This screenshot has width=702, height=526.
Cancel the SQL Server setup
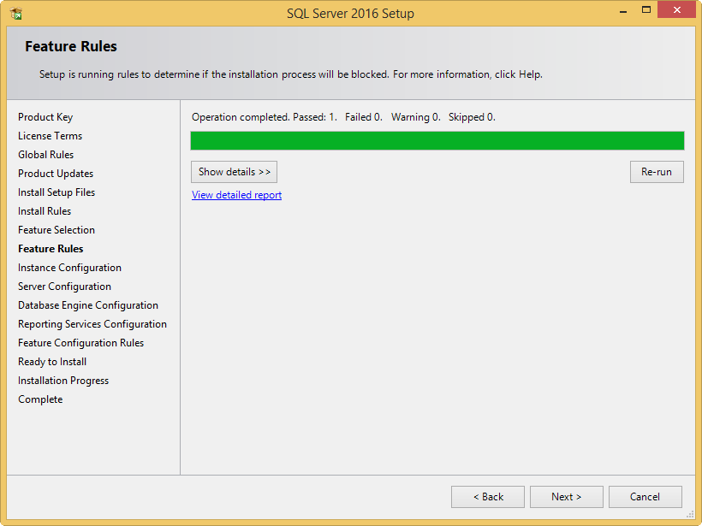645,497
